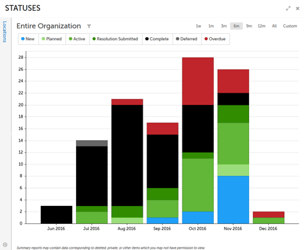The width and height of the screenshot is (304, 250).
Task: Select the 1w time range
Action: (x=198, y=26)
